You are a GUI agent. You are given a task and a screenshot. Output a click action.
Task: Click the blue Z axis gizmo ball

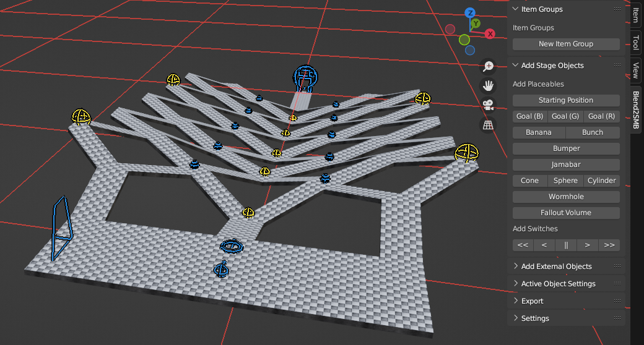click(x=471, y=12)
